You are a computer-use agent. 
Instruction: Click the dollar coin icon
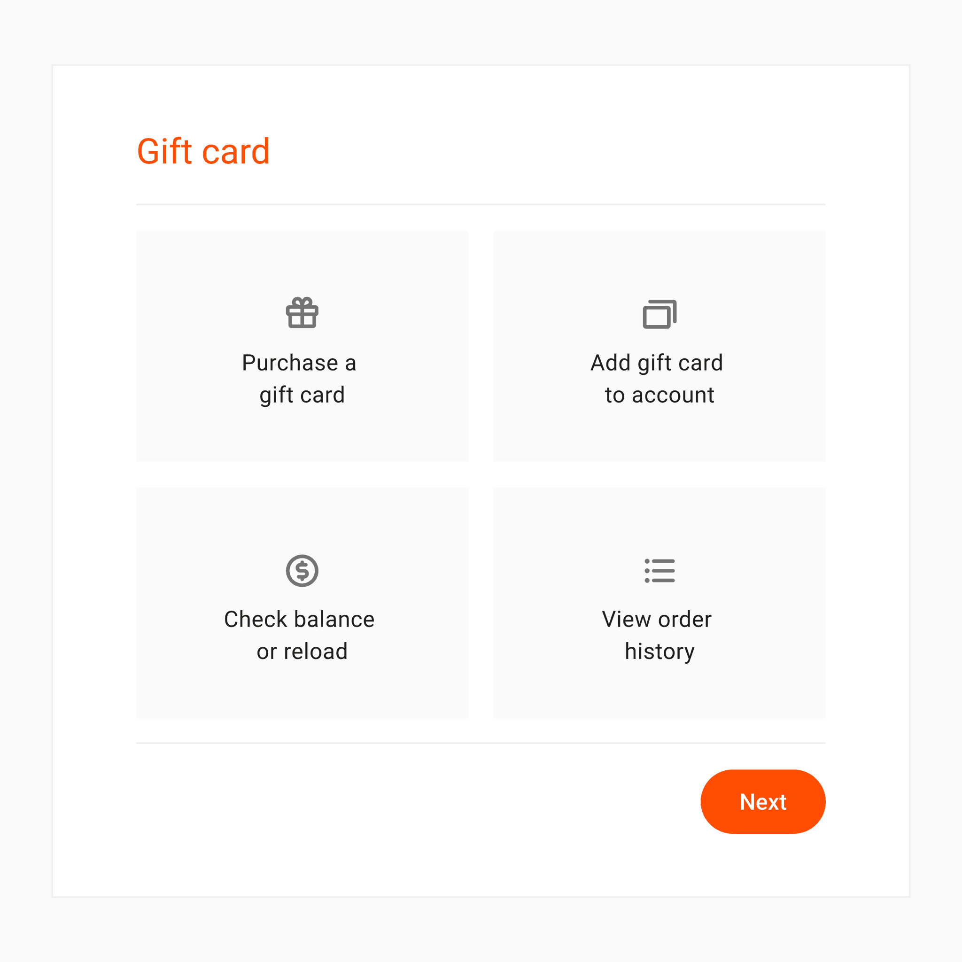pos(302,571)
